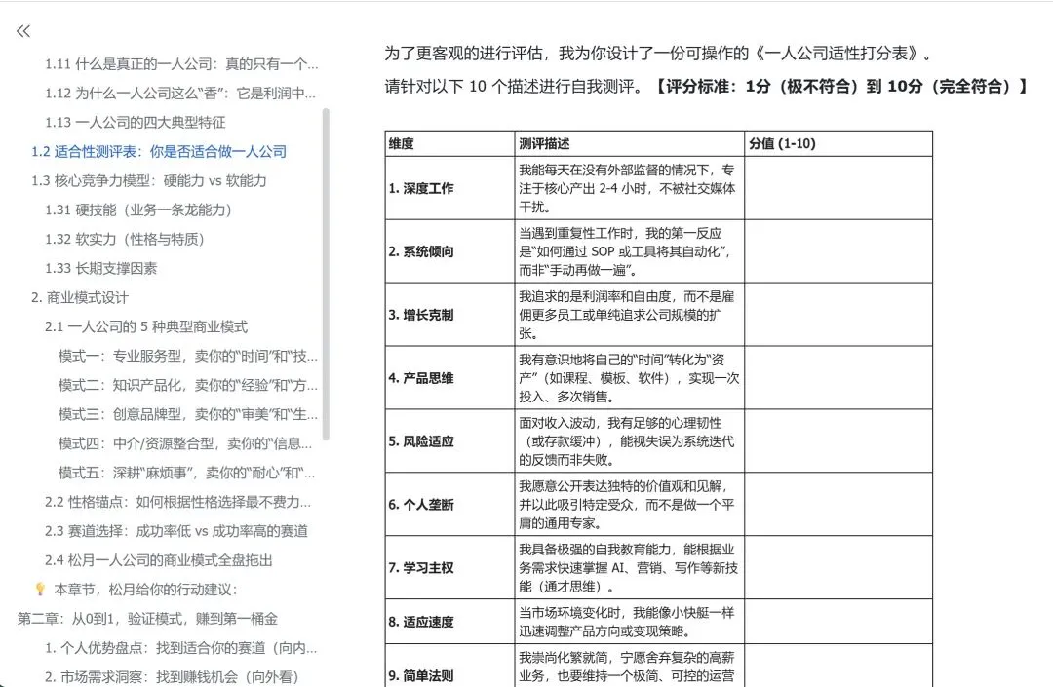Click the score cell for 学习主权 row
1053x687 pixels.
pyautogui.click(x=838, y=567)
